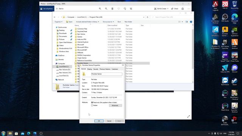Open FiveM shortcut on desktop
242x136 pixels.
click(234, 44)
